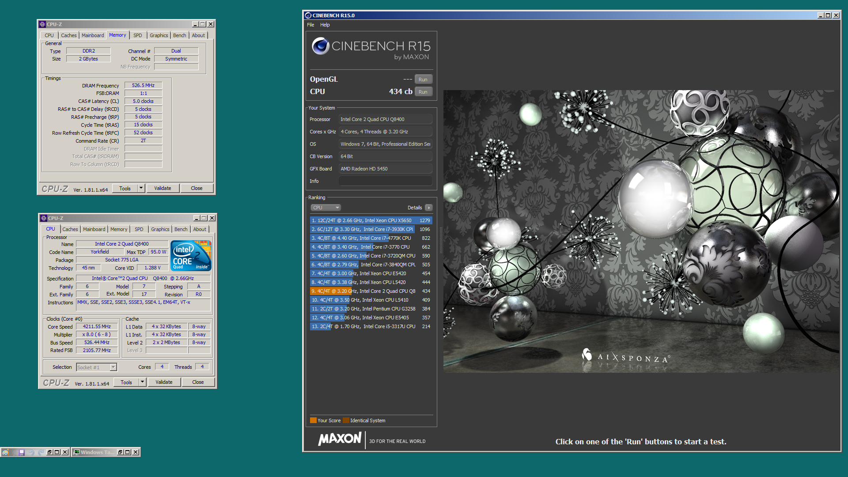Click the Processor field Intel Core 2 Quad

pyautogui.click(x=385, y=119)
